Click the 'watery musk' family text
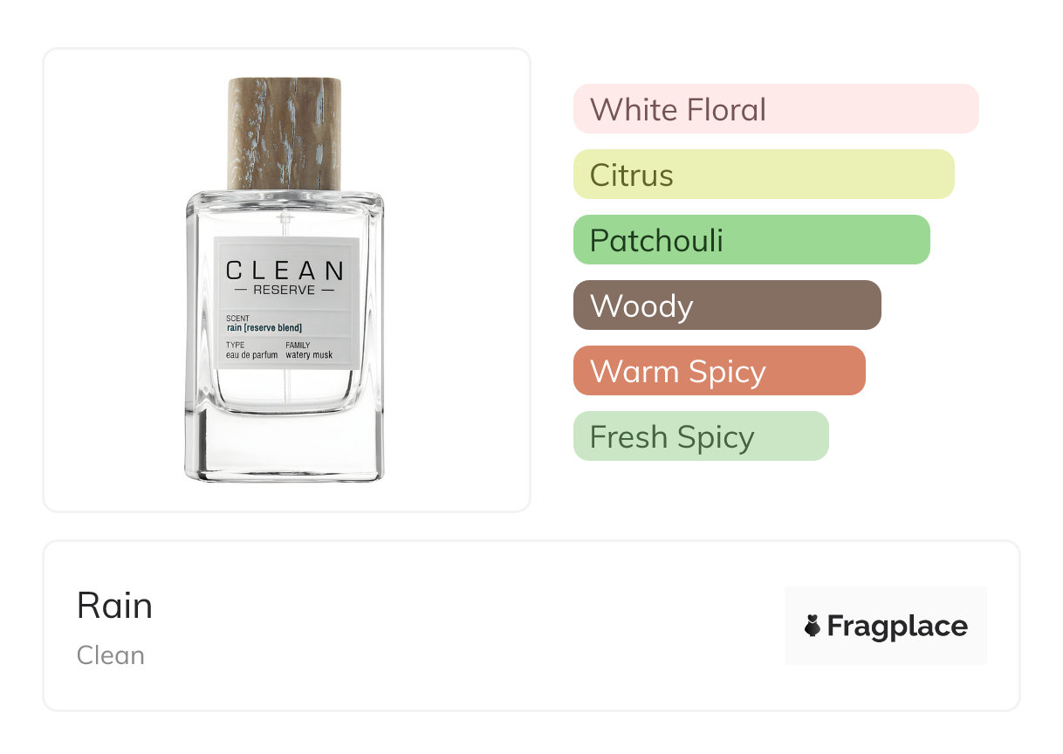This screenshot has width=1063, height=754. tap(309, 355)
